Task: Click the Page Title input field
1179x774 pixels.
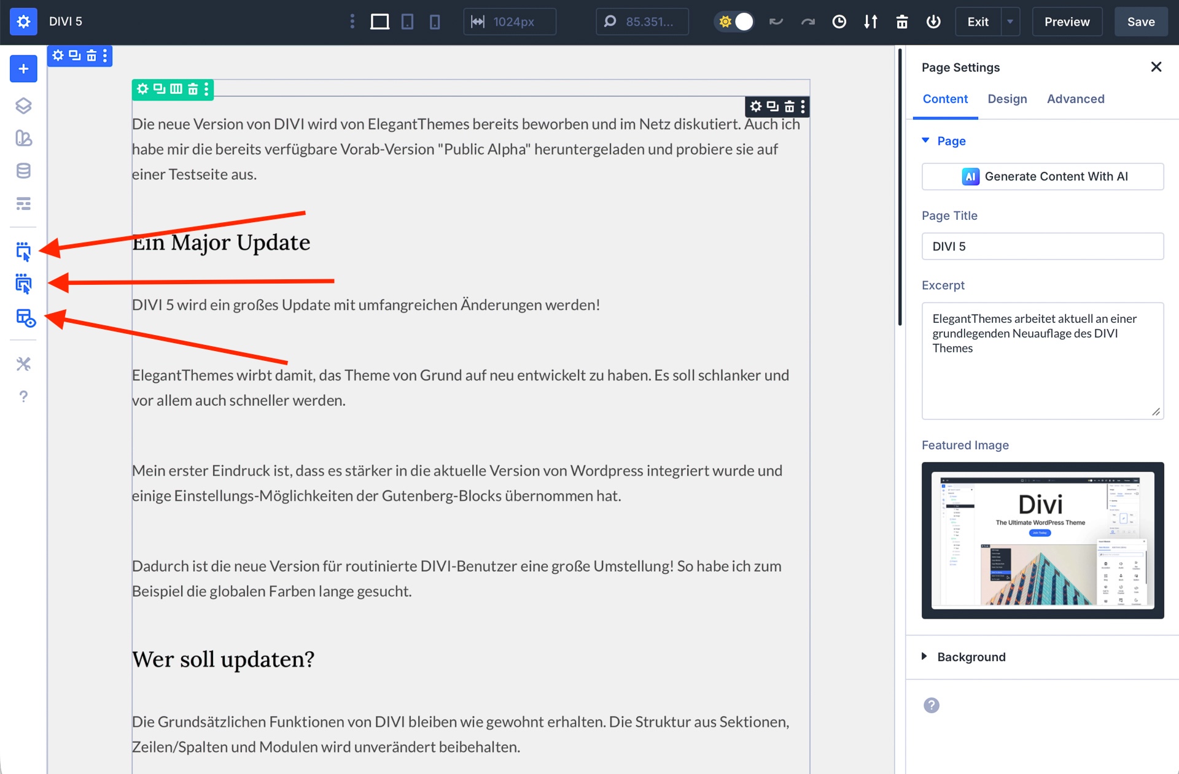Action: [x=1042, y=246]
